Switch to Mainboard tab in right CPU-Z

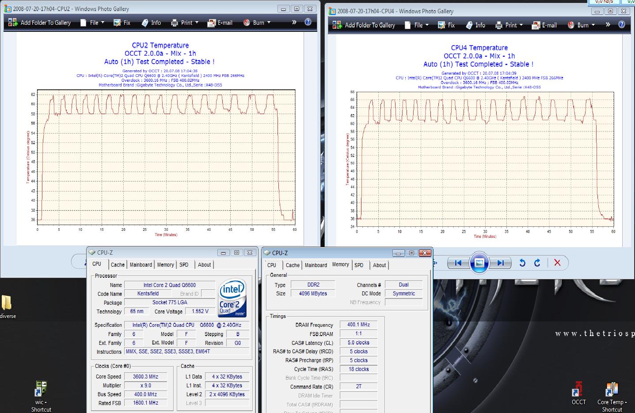316,265
